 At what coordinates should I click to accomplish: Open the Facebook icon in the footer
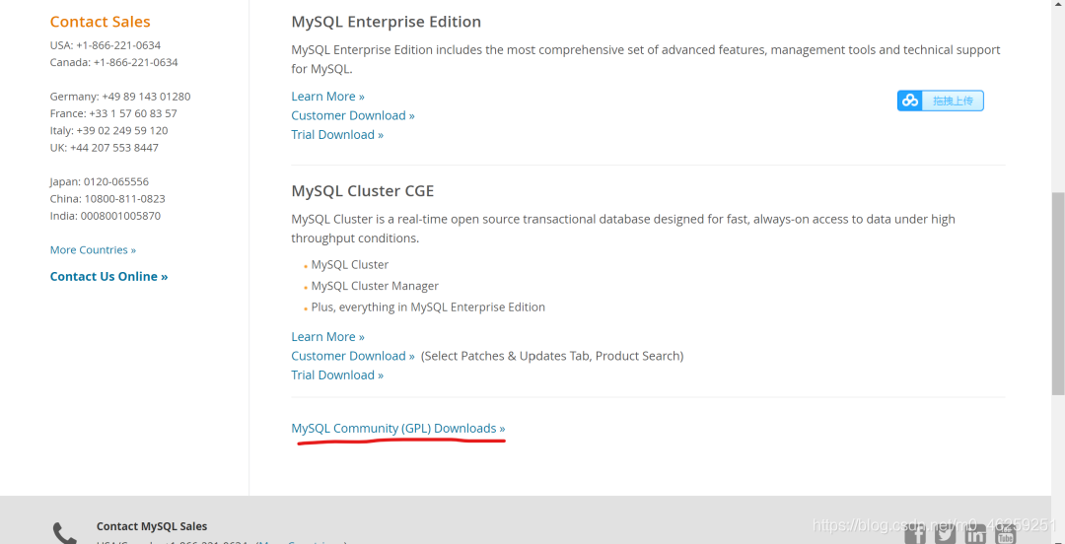click(915, 536)
